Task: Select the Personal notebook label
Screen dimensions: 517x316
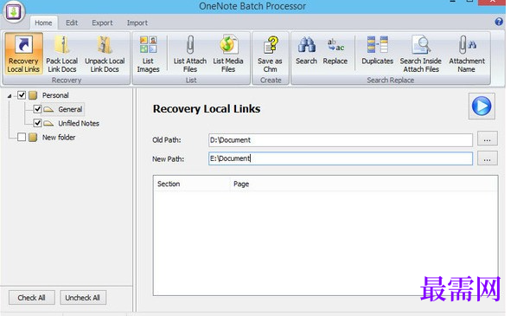Action: (55, 95)
